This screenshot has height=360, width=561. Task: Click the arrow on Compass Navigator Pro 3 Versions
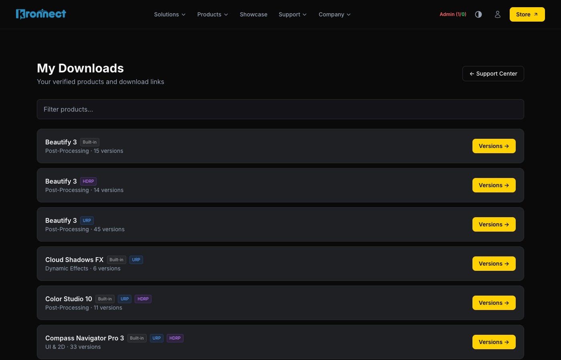click(x=507, y=342)
